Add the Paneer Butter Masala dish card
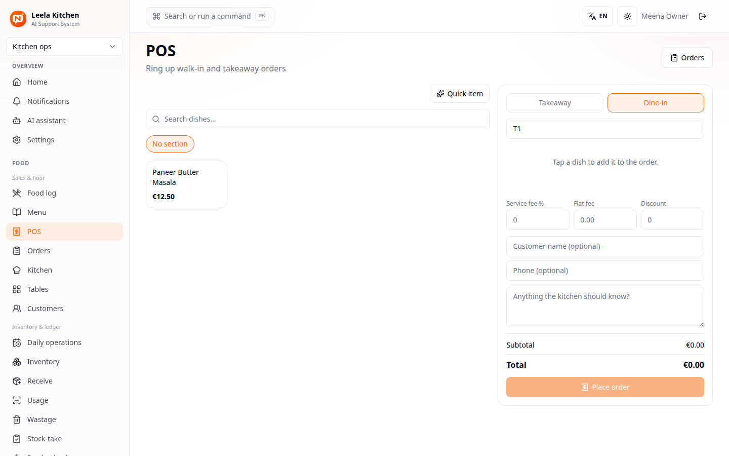 coord(186,184)
